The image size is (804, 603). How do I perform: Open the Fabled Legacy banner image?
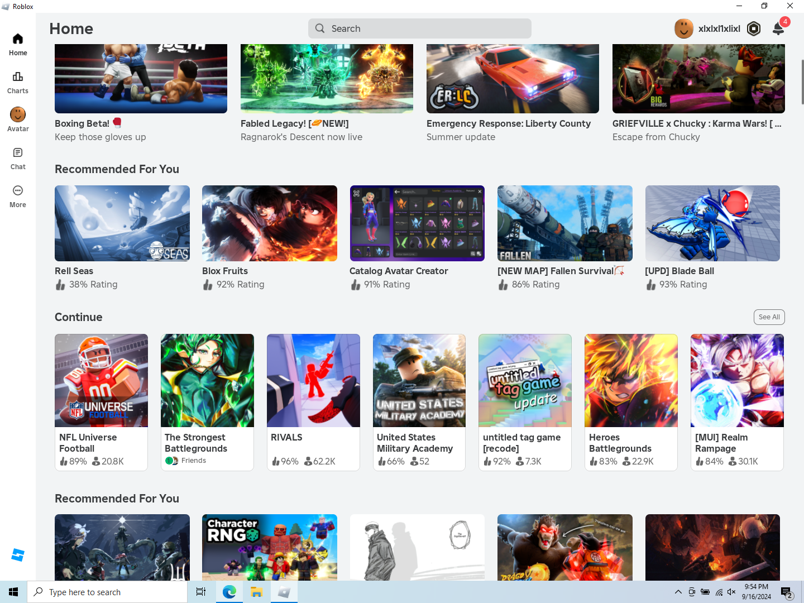coord(327,79)
